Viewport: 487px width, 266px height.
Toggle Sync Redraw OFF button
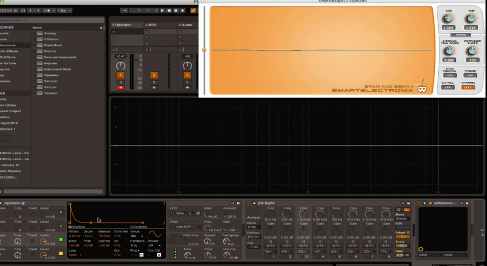pyautogui.click(x=450, y=75)
